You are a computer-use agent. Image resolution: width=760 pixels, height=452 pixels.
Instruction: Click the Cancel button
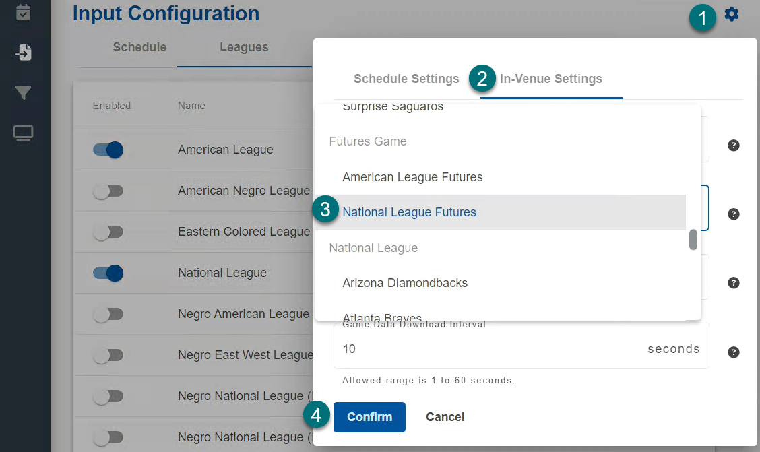(x=445, y=417)
